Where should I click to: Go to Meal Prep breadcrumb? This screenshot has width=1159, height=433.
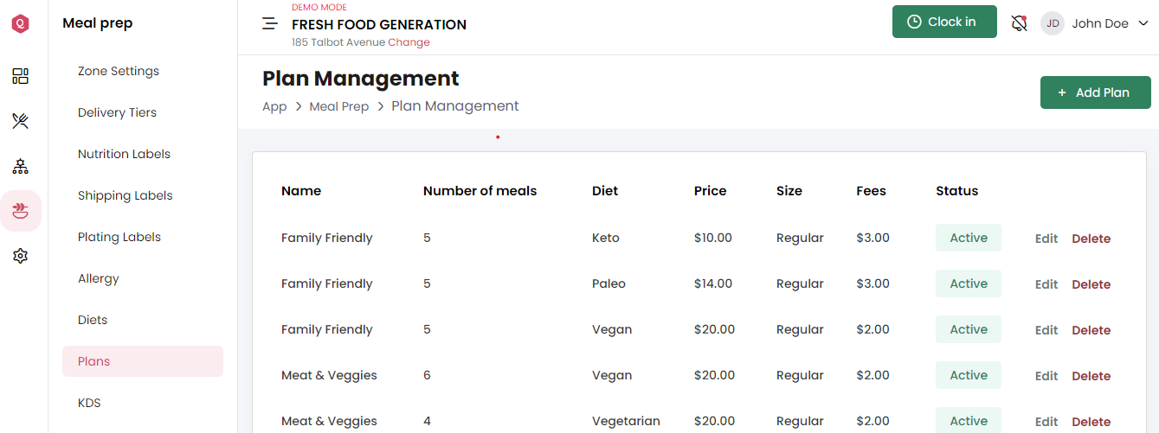[339, 106]
